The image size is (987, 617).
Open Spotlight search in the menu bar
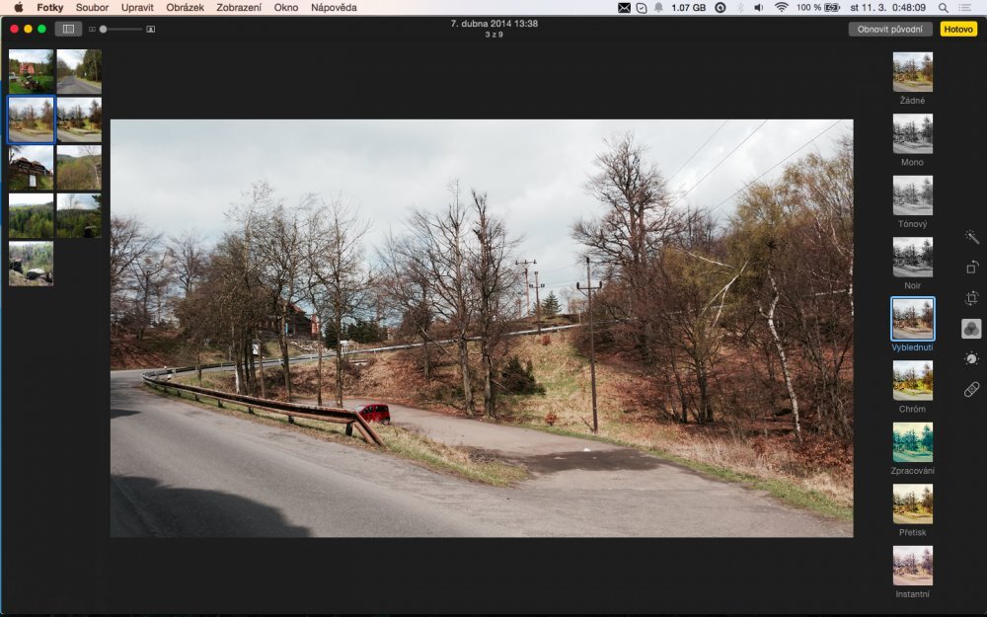943,7
